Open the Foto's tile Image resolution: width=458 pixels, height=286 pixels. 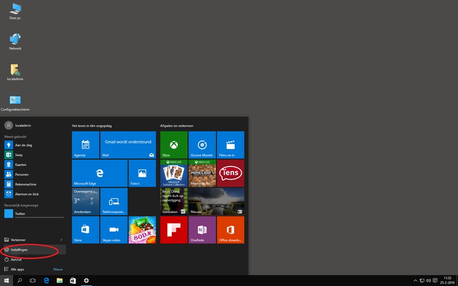[142, 173]
